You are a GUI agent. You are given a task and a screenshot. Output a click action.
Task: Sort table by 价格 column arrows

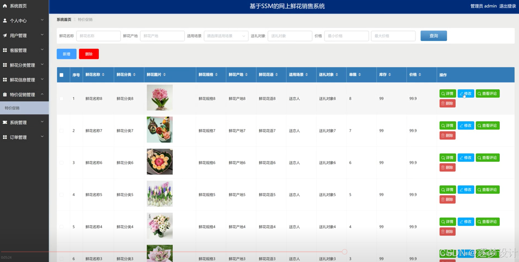pyautogui.click(x=420, y=75)
